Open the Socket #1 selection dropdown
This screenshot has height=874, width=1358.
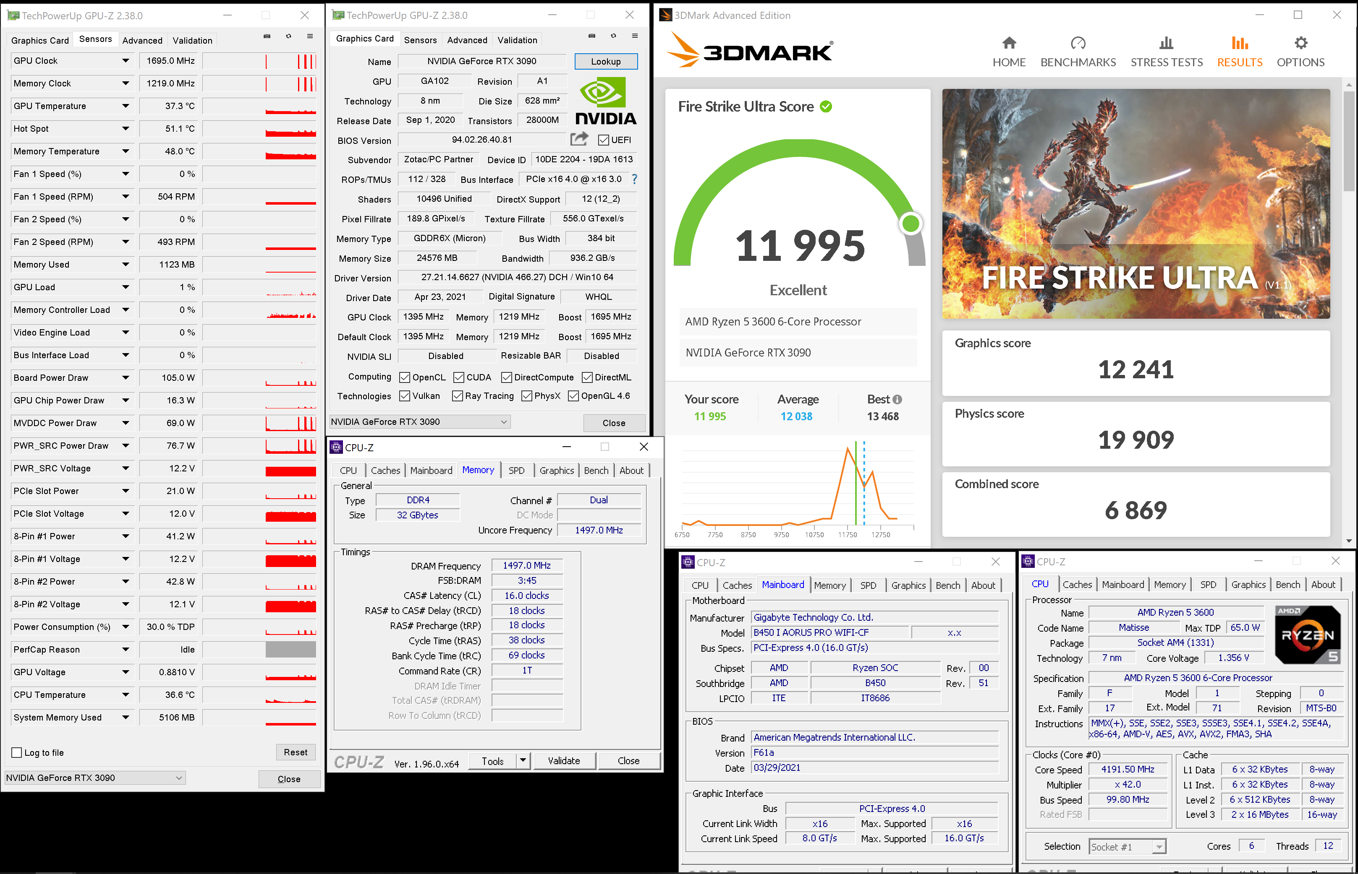coord(1128,847)
